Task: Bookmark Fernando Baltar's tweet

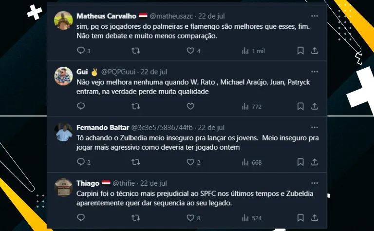Action: 300,162
